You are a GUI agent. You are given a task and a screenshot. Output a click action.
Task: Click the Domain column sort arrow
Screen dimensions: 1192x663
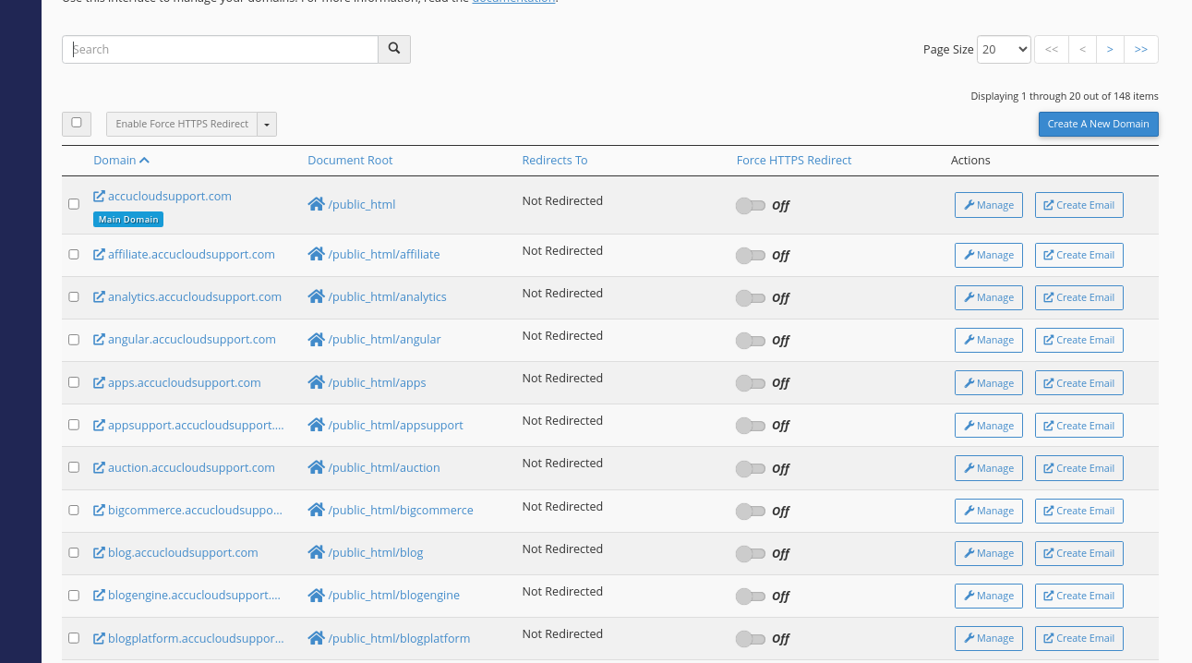click(144, 161)
